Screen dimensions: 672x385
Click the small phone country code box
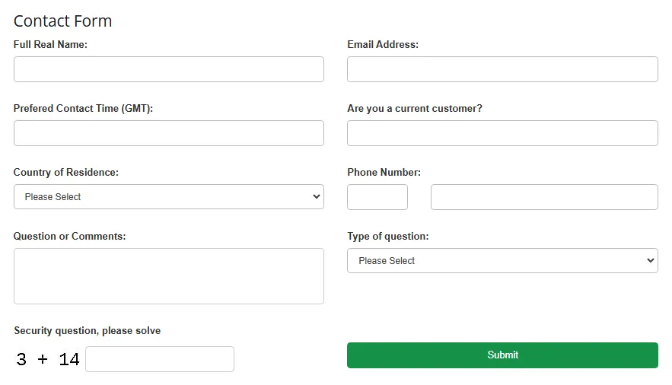coord(377,197)
